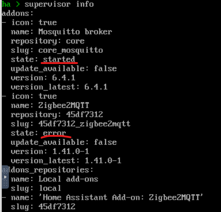Image resolution: width=221 pixels, height=212 pixels.
Task: Click the green 'ha' prompt text
Action: [x=6, y=4]
